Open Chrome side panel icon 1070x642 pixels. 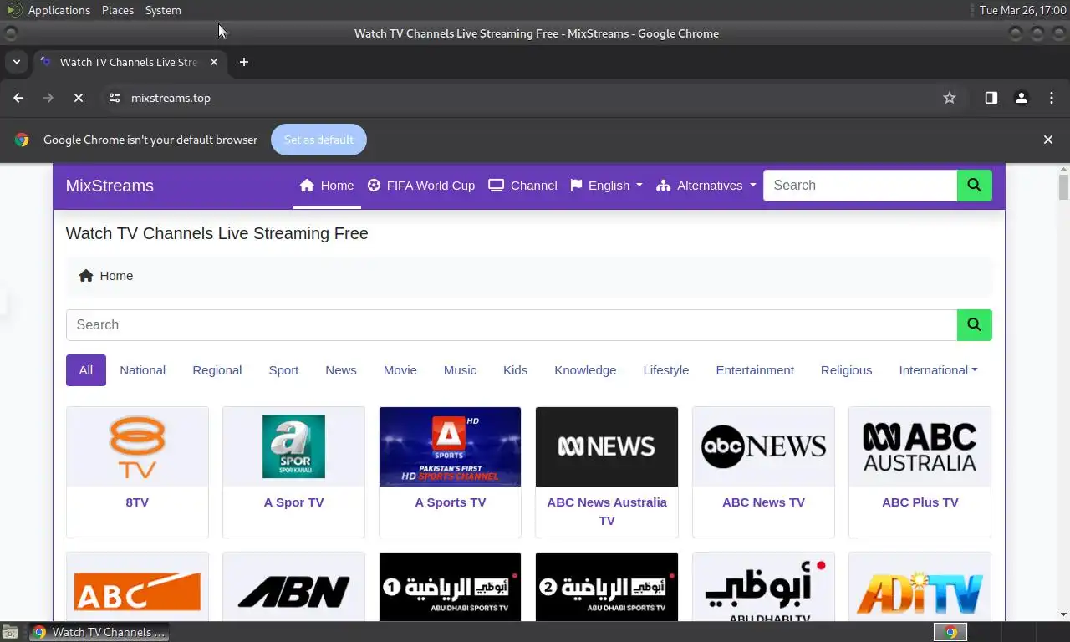991,98
